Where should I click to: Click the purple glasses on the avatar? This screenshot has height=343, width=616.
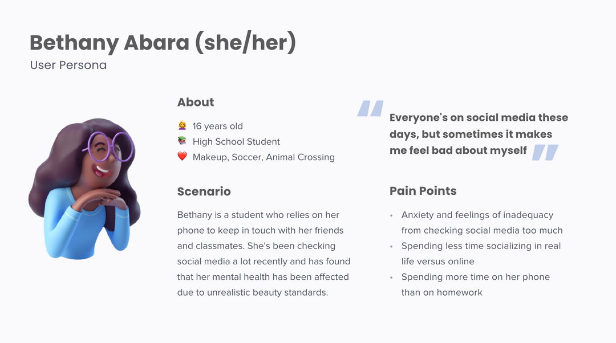[x=109, y=147]
